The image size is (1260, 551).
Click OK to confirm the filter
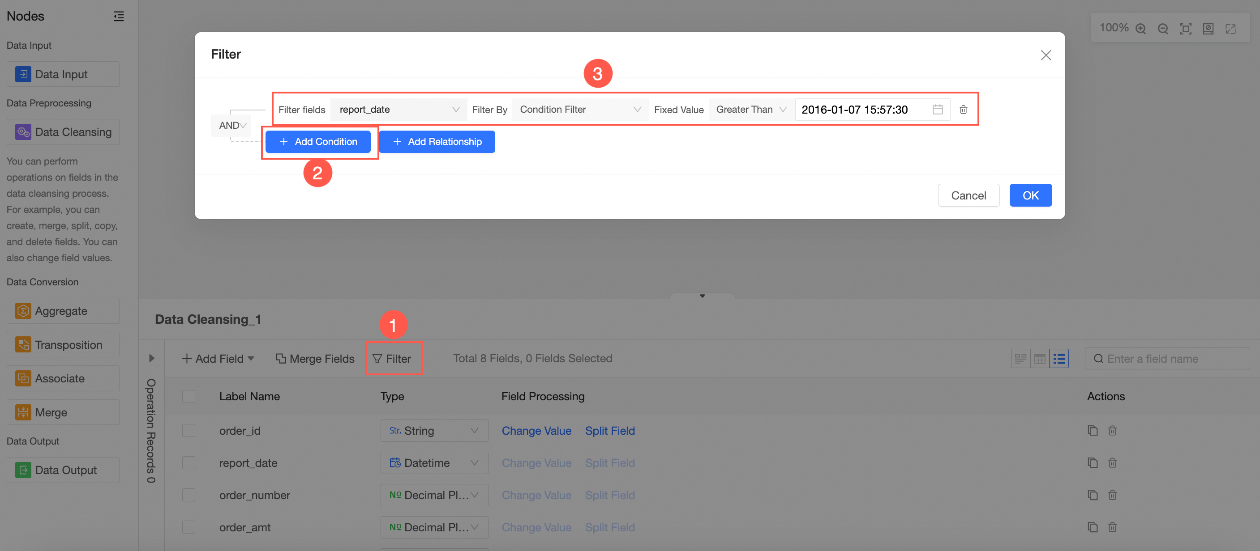pos(1030,195)
